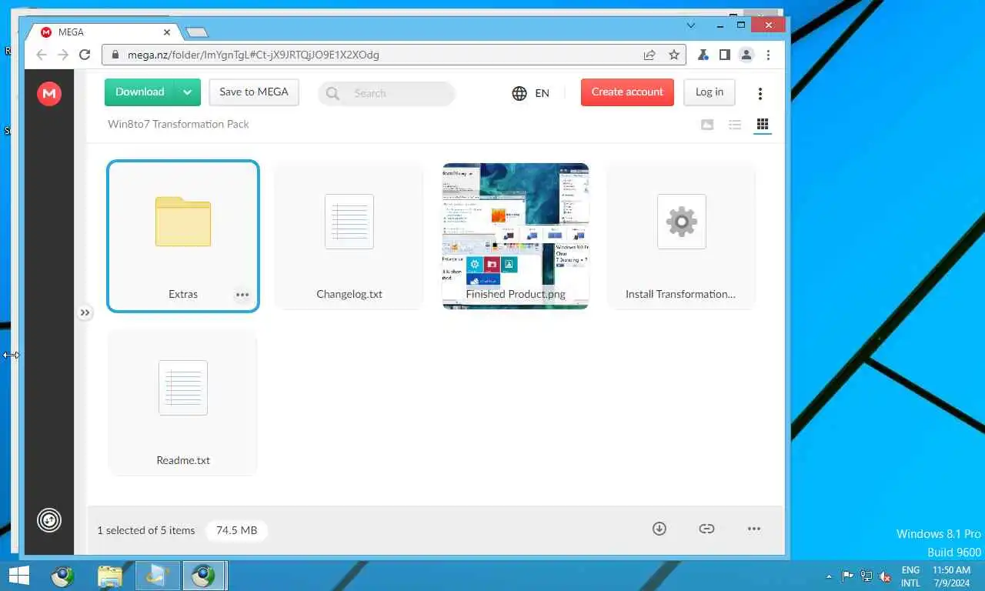The width and height of the screenshot is (985, 591).
Task: Click the Win8to7 Transformation Pack breadcrumb
Action: tap(179, 125)
